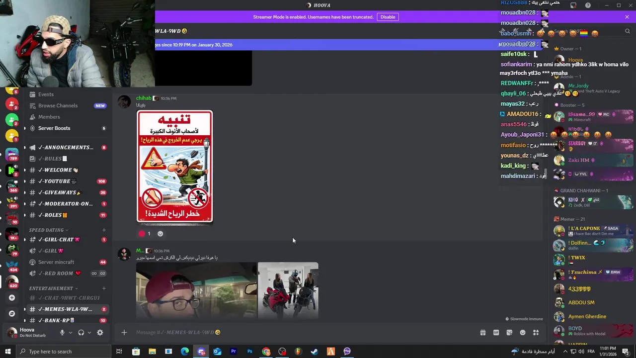Viewport: 636px width, 358px height.
Task: Toggle headphones deafen in user panel
Action: (81, 333)
